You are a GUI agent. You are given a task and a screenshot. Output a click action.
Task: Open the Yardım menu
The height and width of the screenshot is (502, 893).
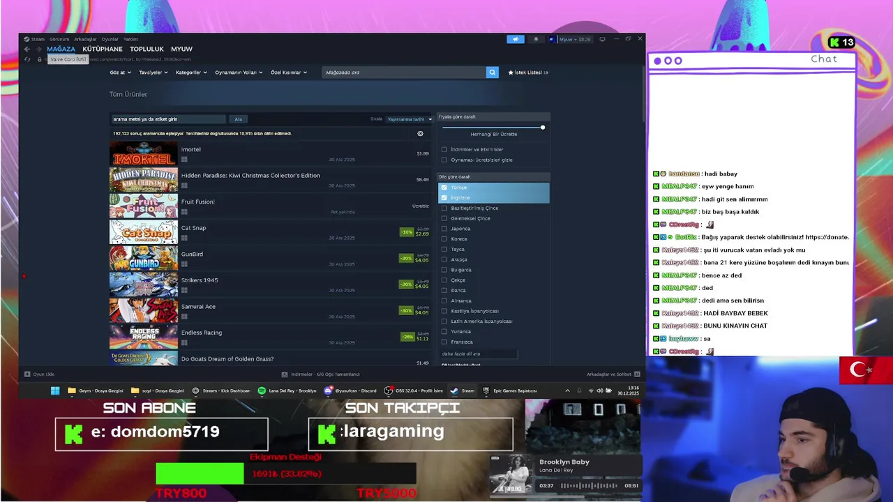click(131, 39)
